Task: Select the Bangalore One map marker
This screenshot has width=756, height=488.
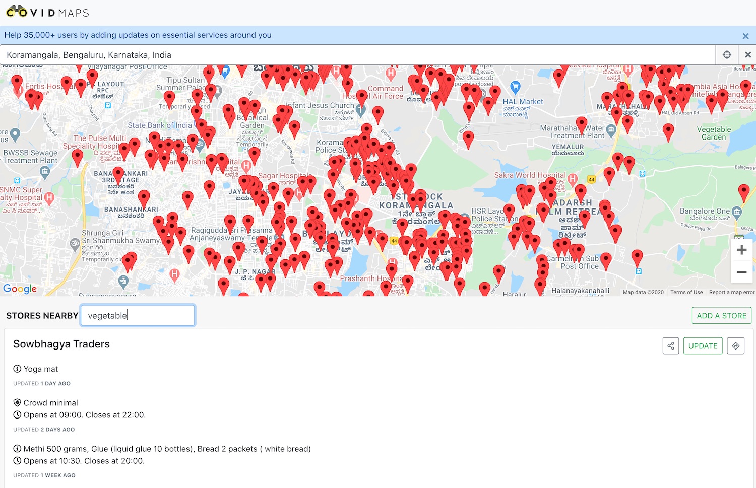Action: coord(736,211)
